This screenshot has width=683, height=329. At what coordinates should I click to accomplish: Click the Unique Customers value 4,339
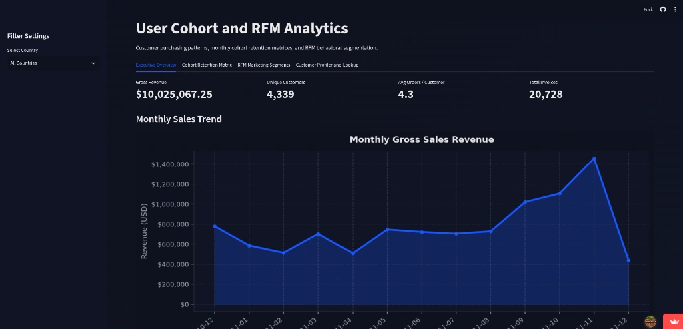281,95
